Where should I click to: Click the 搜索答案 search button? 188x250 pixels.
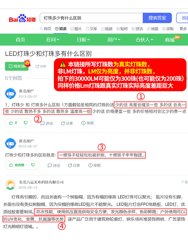coord(157,18)
